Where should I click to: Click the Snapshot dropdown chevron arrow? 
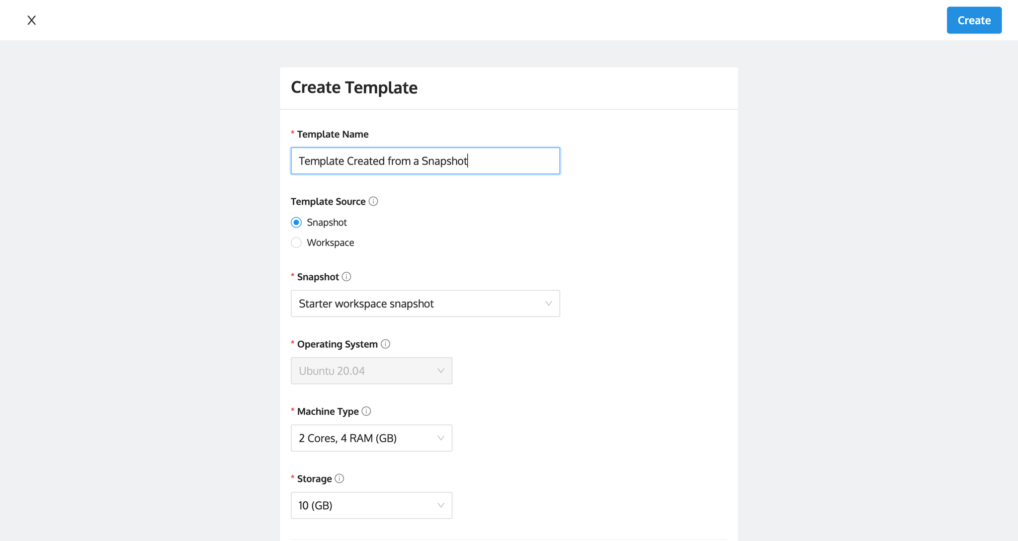548,304
